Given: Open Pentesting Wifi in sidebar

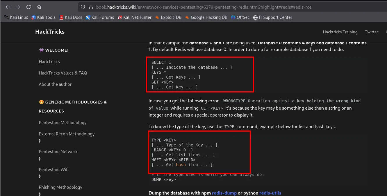Looking at the screenshot, I should (x=53, y=170).
